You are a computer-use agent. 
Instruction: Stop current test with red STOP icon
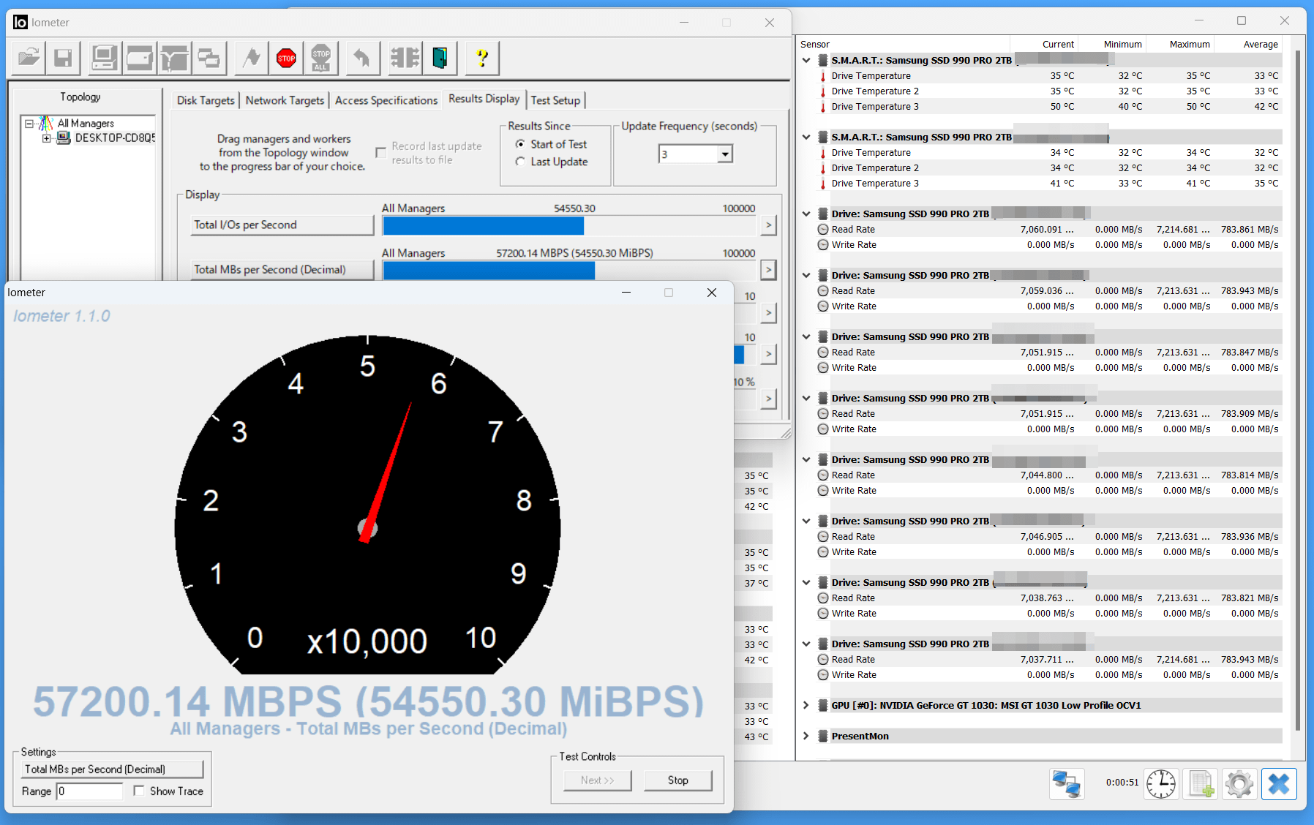pos(286,58)
